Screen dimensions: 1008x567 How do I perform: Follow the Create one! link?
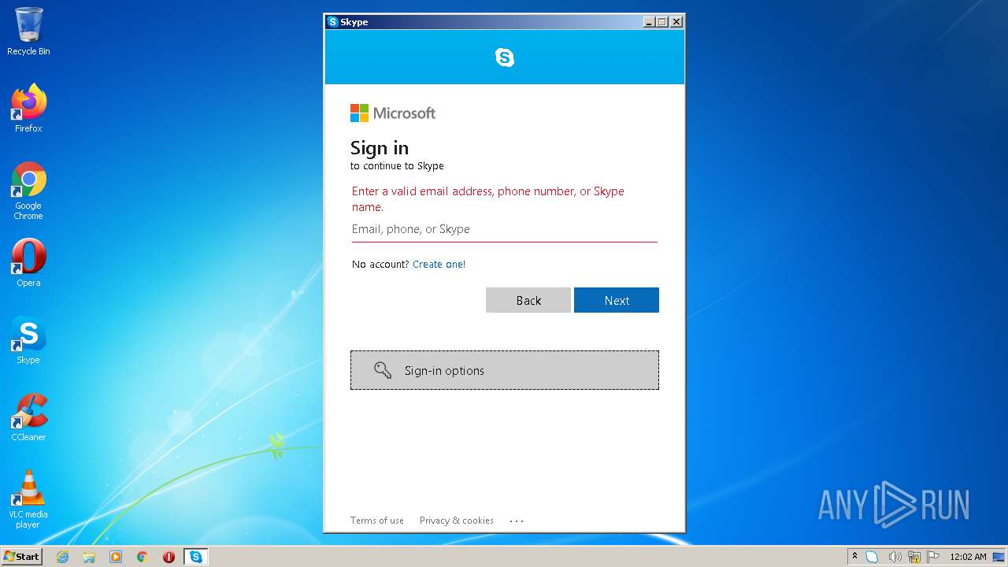point(439,265)
